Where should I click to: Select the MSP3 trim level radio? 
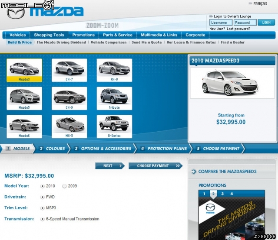pos(43,208)
